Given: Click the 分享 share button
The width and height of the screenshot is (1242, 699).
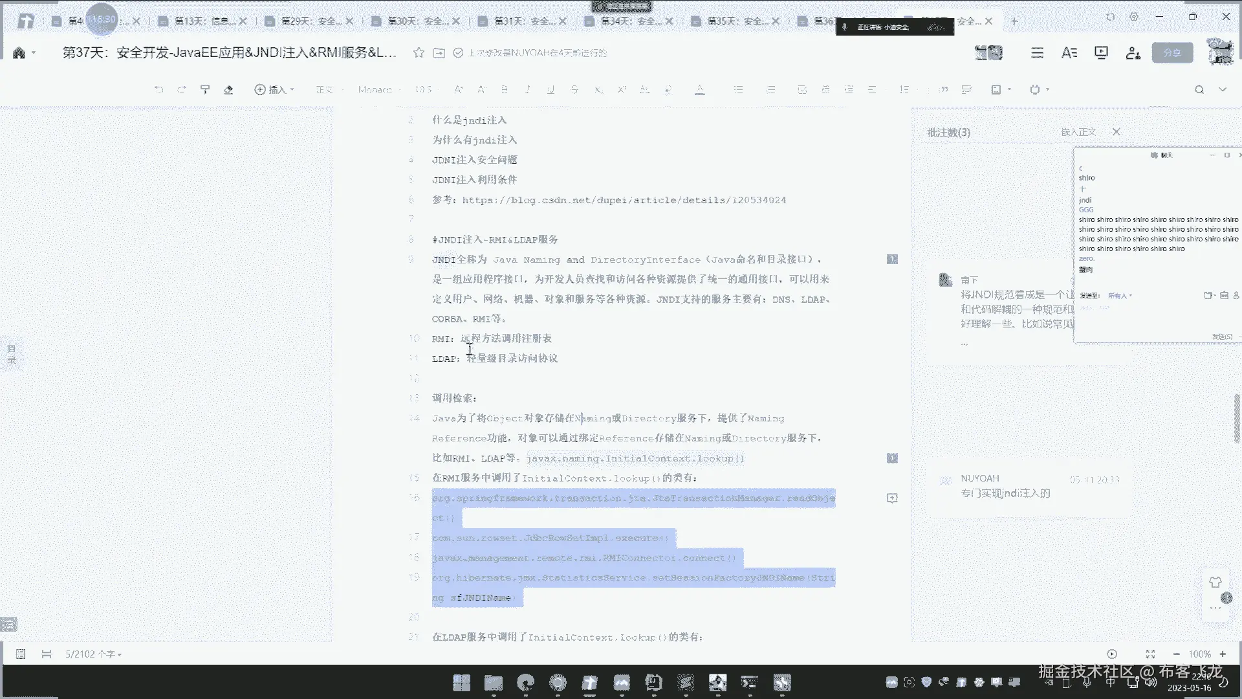Looking at the screenshot, I should coord(1172,52).
